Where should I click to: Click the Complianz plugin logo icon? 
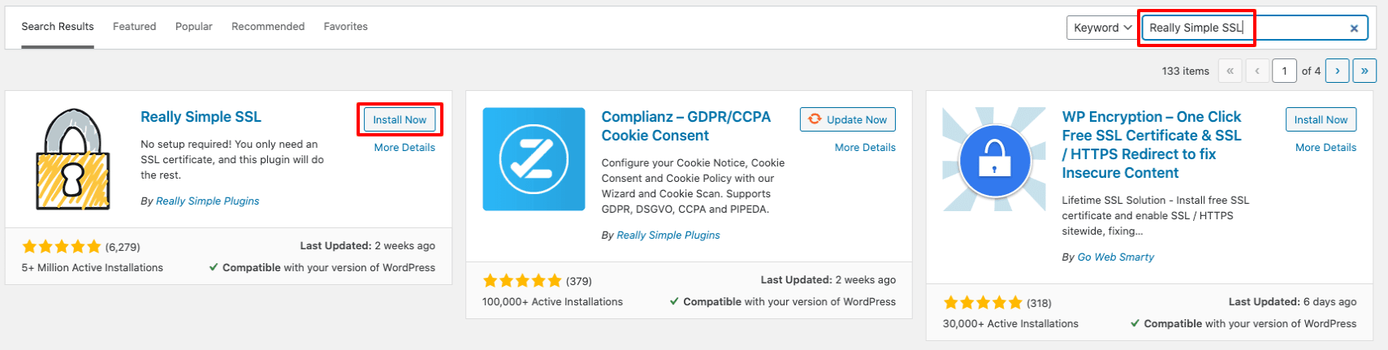coord(534,159)
